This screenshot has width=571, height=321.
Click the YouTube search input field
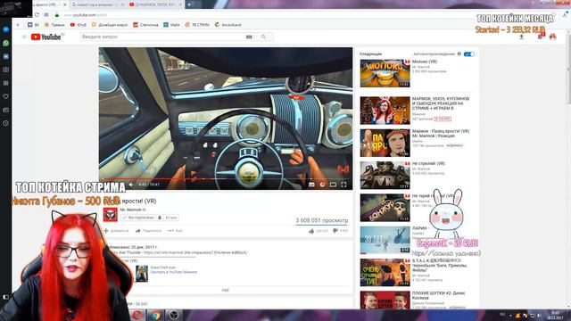click(x=162, y=37)
